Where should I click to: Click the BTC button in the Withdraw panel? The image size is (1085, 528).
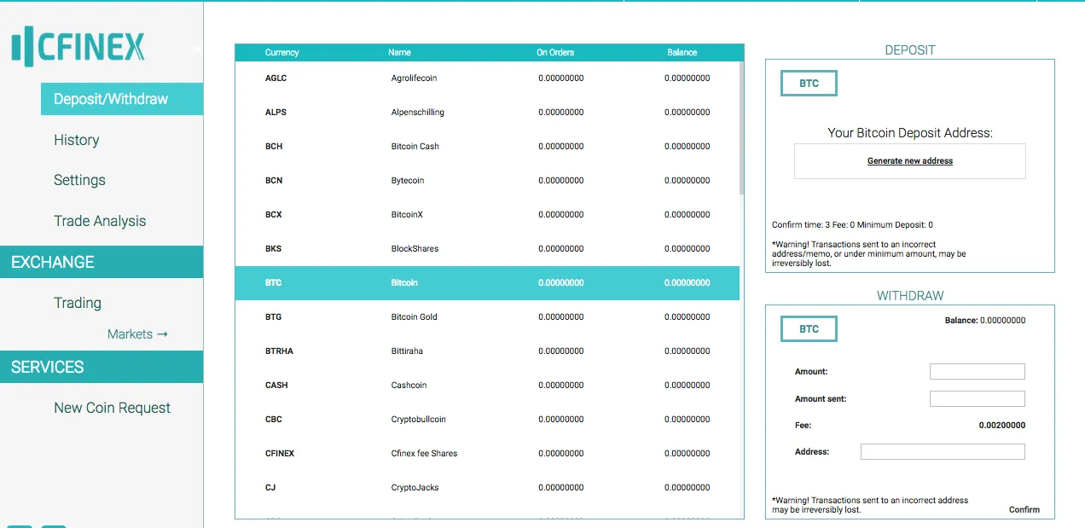(809, 329)
